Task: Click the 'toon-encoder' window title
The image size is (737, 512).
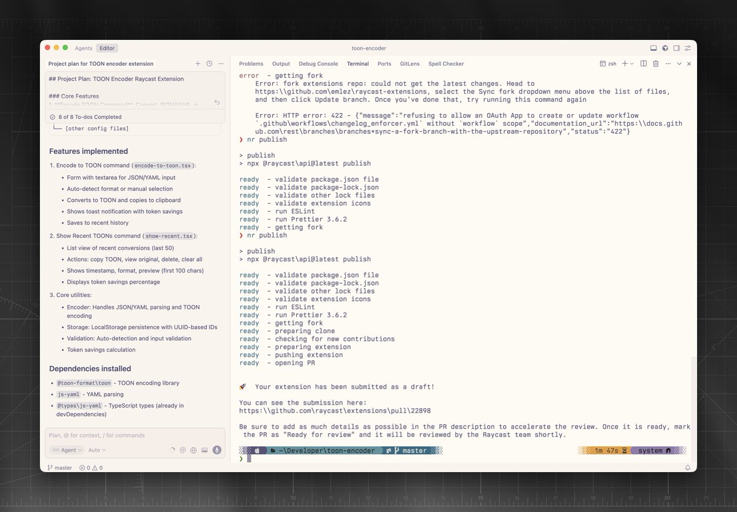Action: (x=368, y=48)
